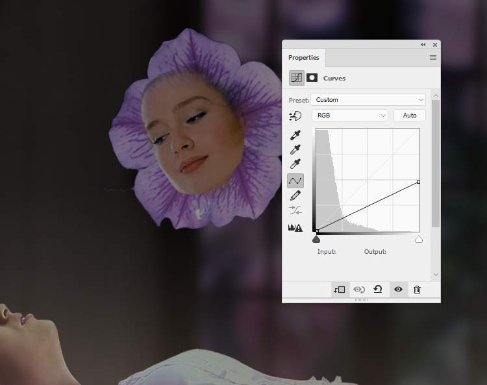The width and height of the screenshot is (487, 385).
Task: Select the layer mask icon
Action: (x=312, y=78)
